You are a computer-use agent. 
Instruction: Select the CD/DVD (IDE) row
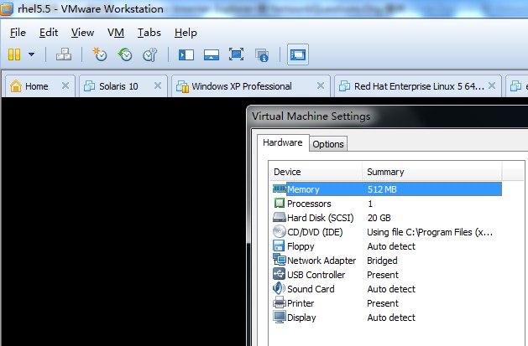click(x=387, y=232)
